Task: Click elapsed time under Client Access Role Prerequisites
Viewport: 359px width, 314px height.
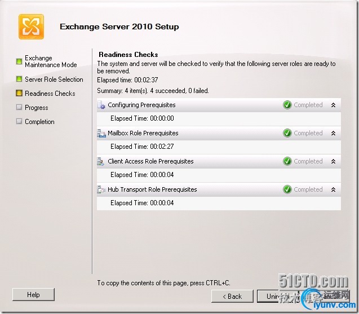Action: coord(142,175)
